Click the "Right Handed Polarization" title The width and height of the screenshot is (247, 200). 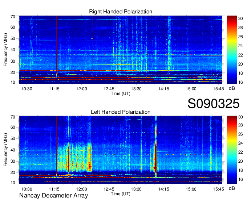click(121, 12)
